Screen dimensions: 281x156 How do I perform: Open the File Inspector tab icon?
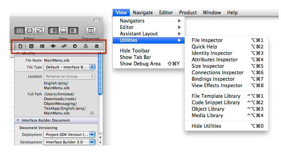[20, 46]
